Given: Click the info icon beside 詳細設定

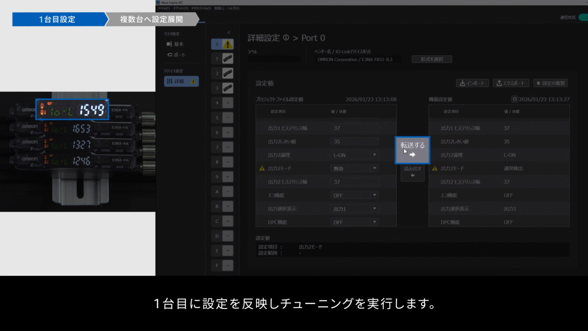Looking at the screenshot, I should 286,38.
